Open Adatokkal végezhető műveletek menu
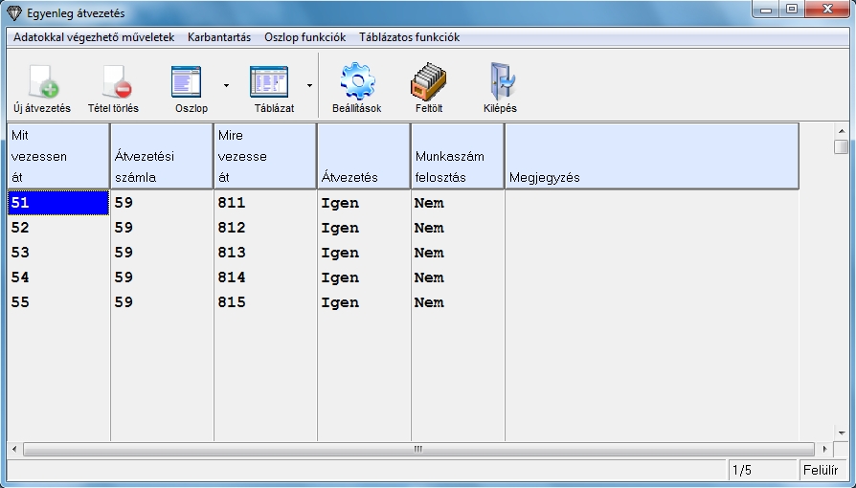Viewport: 856px width, 488px height. (x=94, y=37)
